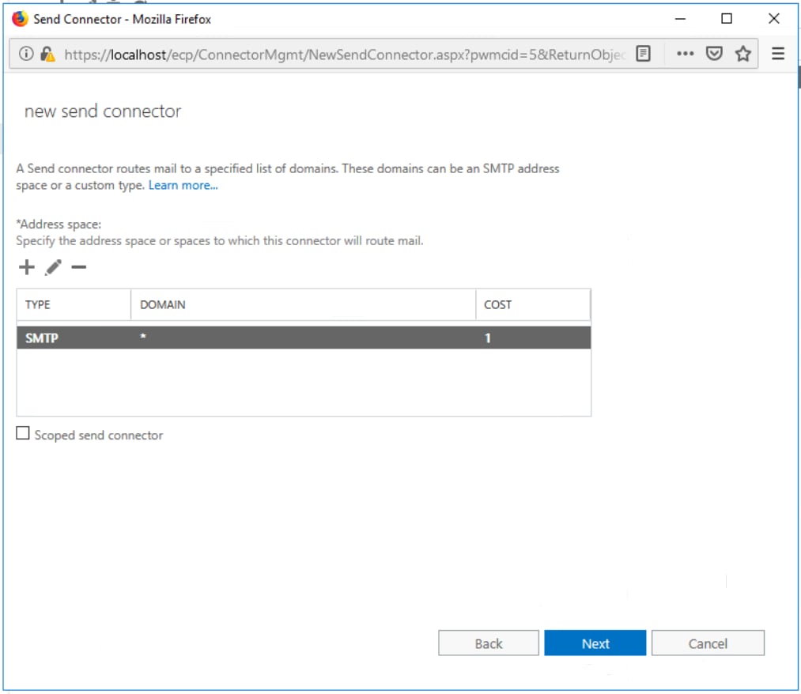The width and height of the screenshot is (801, 694).
Task: Remove the selected address space entry
Action: coord(78,267)
